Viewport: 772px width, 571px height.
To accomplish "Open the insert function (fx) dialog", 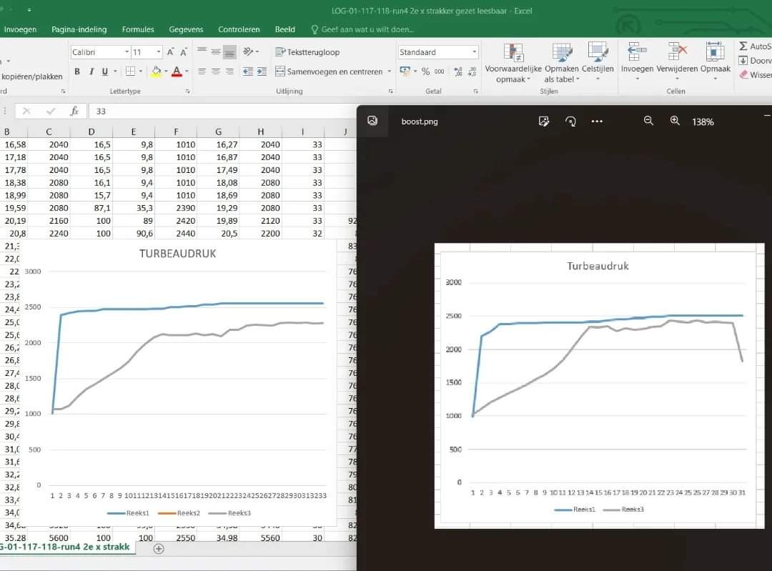I will (74, 111).
